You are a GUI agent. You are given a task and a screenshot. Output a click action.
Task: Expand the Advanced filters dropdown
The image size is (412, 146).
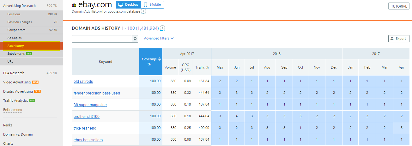tap(159, 38)
